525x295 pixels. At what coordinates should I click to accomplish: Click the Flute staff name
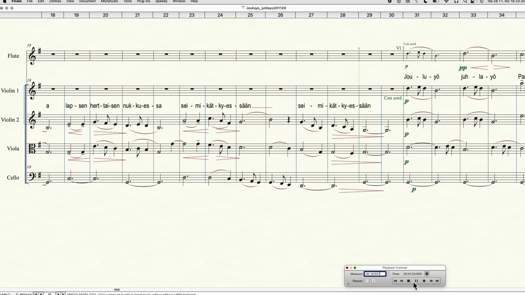tap(13, 56)
